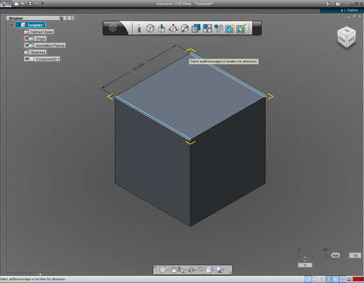Click the ruler value field showing 10
Image resolution: width=364 pixels, height=283 pixels.
[355, 255]
